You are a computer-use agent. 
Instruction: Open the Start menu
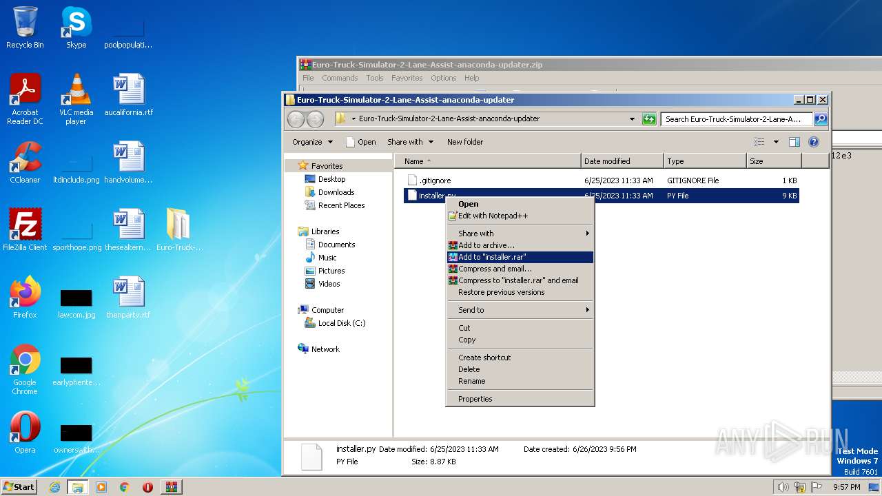coord(19,487)
